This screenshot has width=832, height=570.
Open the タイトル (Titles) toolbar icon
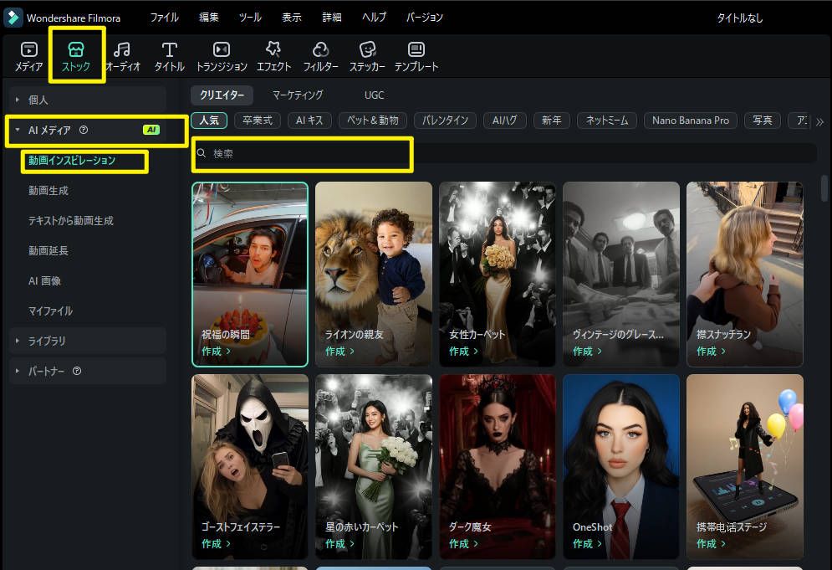coord(169,56)
